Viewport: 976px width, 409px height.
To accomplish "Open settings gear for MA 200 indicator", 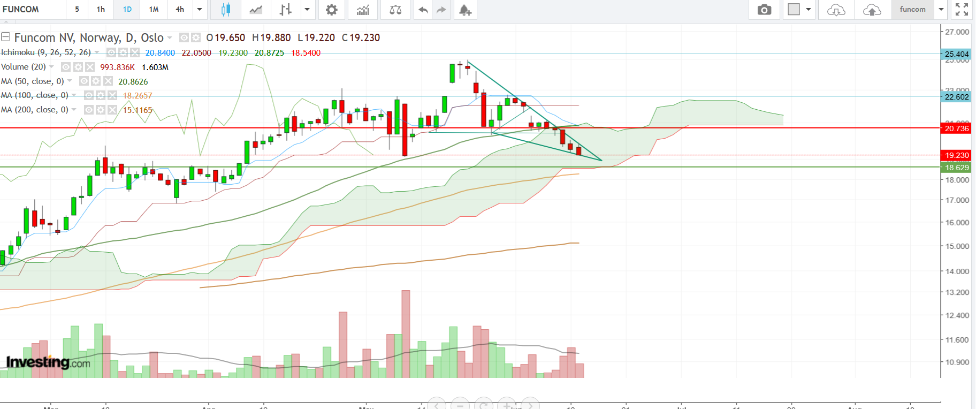I will pyautogui.click(x=101, y=110).
